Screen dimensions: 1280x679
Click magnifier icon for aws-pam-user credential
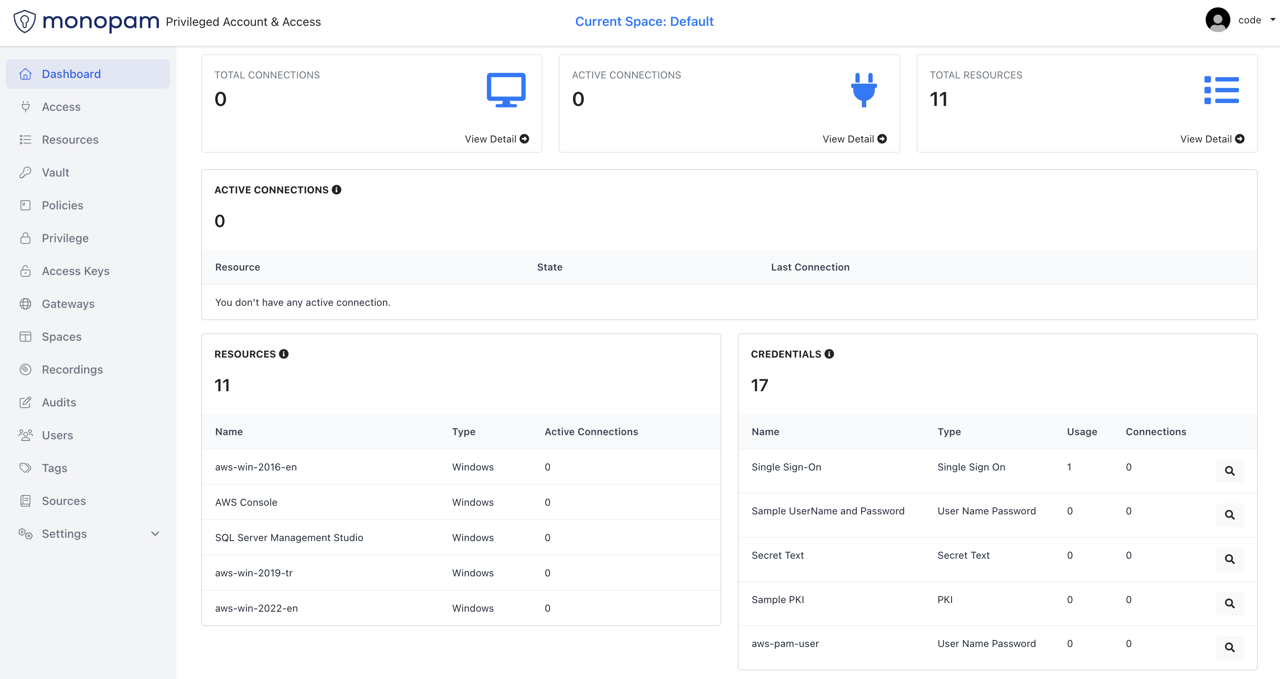[1230, 647]
